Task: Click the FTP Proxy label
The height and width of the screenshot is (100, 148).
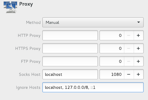Action: click(x=31, y=62)
